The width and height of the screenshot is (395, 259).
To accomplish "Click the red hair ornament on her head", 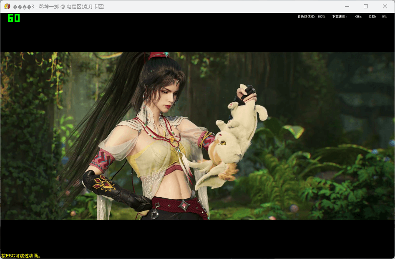I will pos(158,55).
